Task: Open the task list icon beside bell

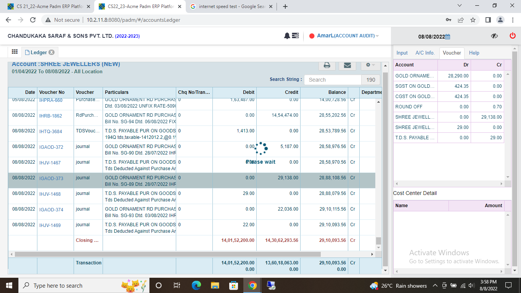Action: 296,35
